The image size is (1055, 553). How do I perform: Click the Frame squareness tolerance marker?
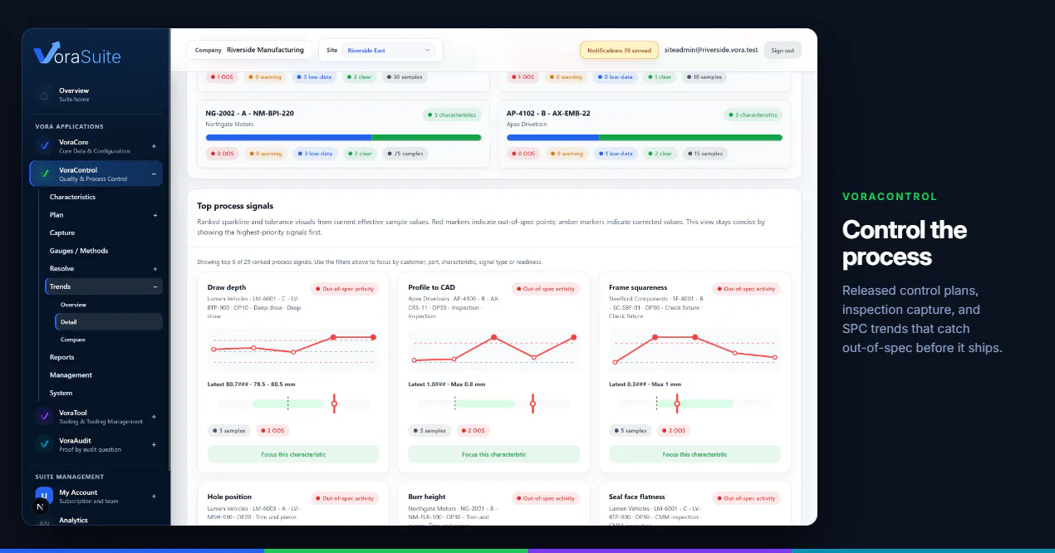tap(677, 404)
